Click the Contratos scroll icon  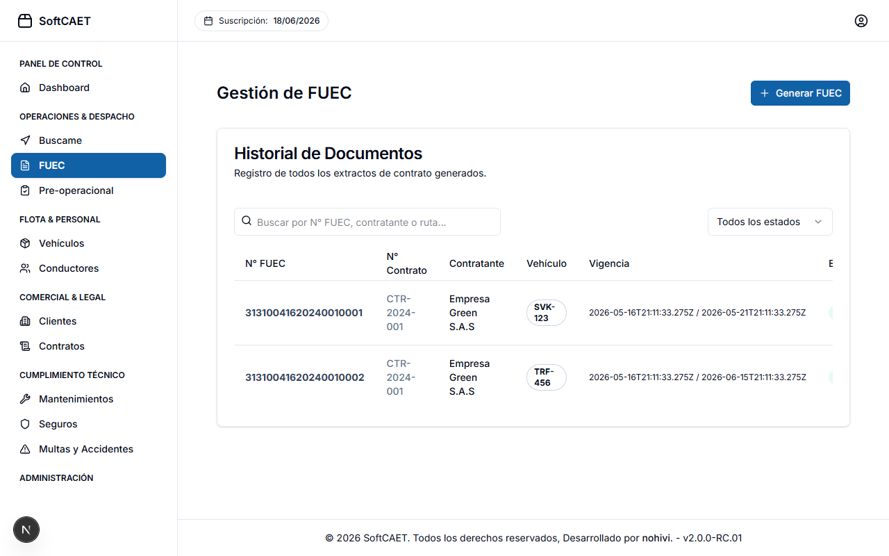[25, 346]
